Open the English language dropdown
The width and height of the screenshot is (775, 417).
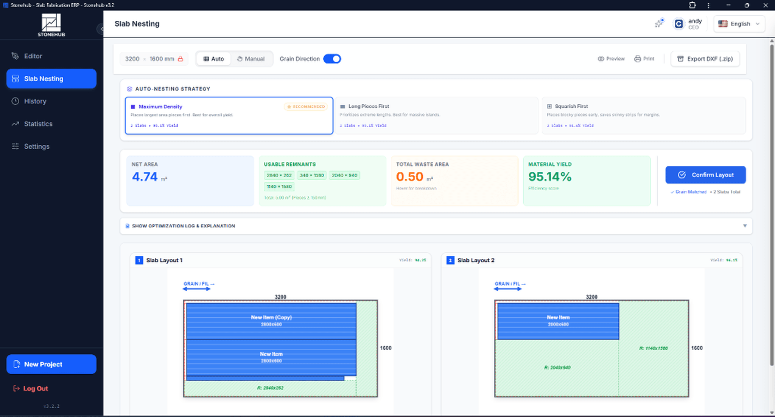click(739, 24)
